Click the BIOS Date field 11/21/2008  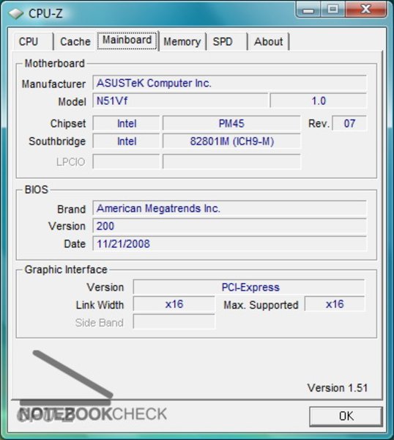(x=229, y=243)
